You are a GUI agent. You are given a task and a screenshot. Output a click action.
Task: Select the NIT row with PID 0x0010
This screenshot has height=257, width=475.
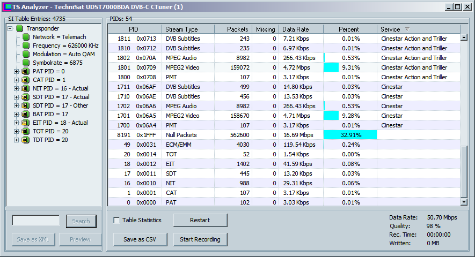(x=284, y=183)
